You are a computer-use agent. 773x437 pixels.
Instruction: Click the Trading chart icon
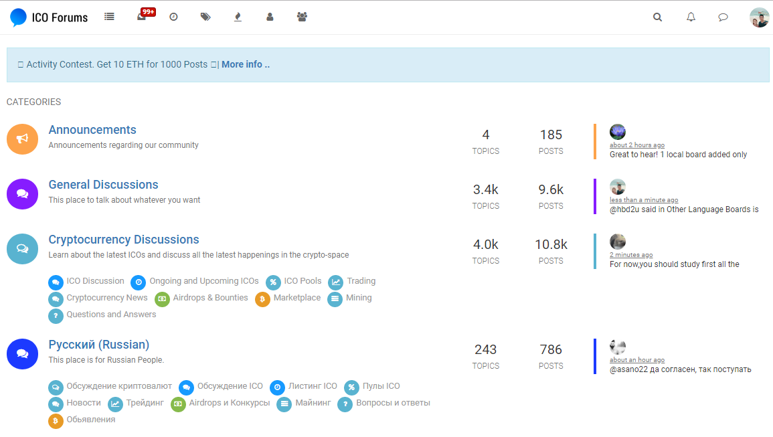[x=336, y=282]
